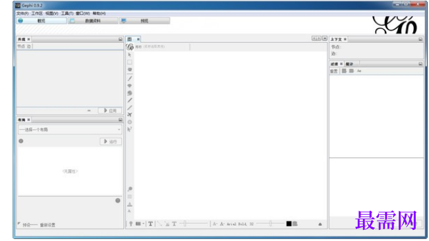Viewport: 429px width, 241px height.
Task: Click the reset colors icon below the magnifier
Action: [130, 197]
